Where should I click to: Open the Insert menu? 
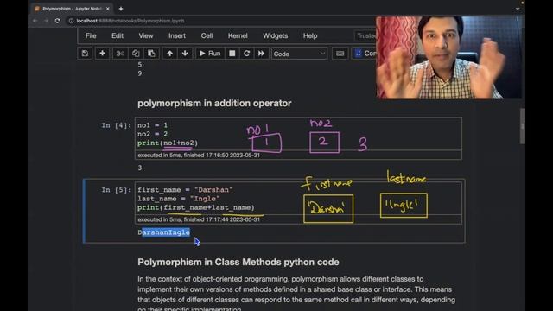(x=177, y=35)
